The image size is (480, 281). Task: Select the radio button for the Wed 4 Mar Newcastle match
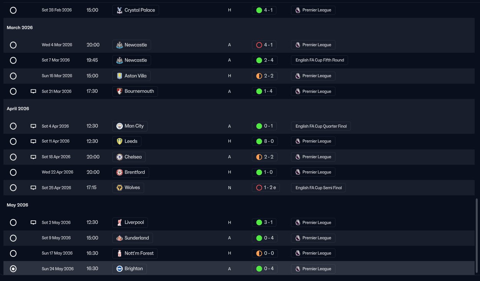click(x=13, y=45)
